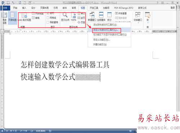Click 同步滚动 (Synchronous Scrolling)
Screen dimensions: 180x133
[x=121, y=18]
